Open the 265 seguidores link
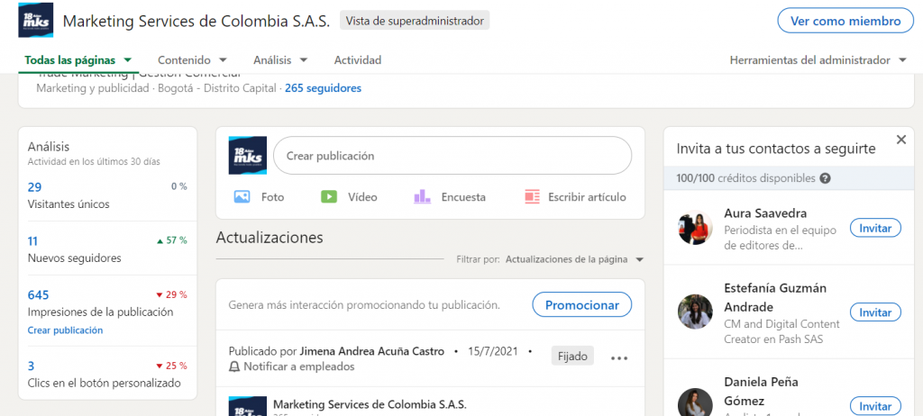The height and width of the screenshot is (416, 923). 324,88
